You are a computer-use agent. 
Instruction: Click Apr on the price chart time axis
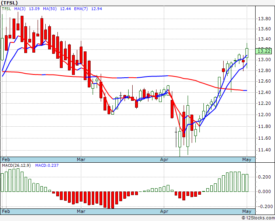point(164,159)
